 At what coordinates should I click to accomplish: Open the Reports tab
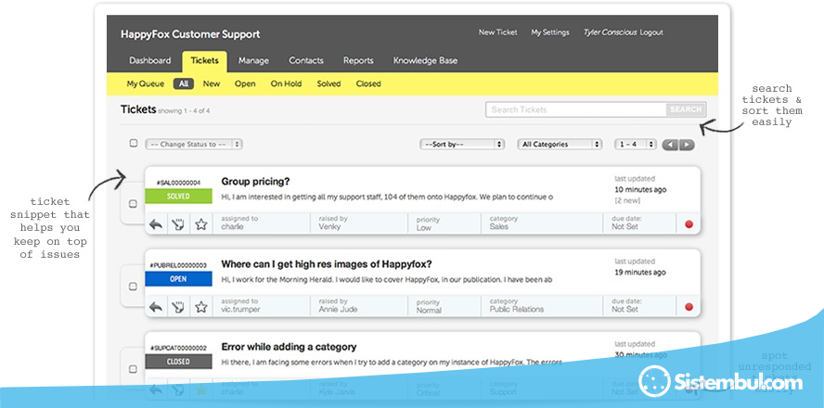(x=358, y=60)
